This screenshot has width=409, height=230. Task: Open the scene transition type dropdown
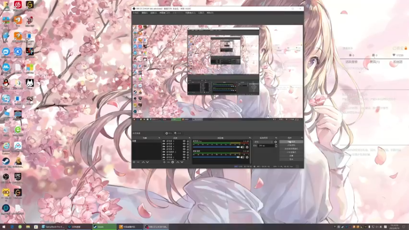pos(263,142)
